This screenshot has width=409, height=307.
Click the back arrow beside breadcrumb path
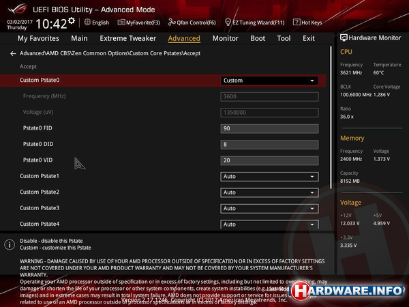pos(13,53)
